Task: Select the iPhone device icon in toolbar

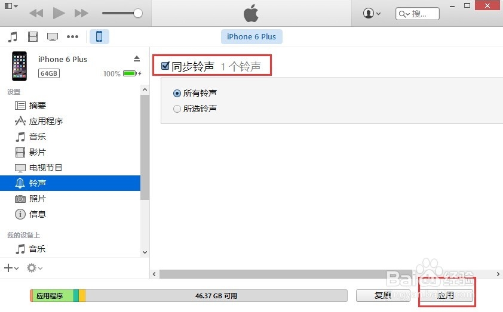Action: [99, 36]
